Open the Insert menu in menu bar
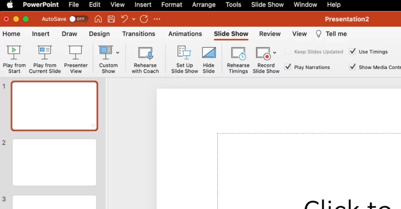The height and width of the screenshot is (209, 401). [x=143, y=5]
